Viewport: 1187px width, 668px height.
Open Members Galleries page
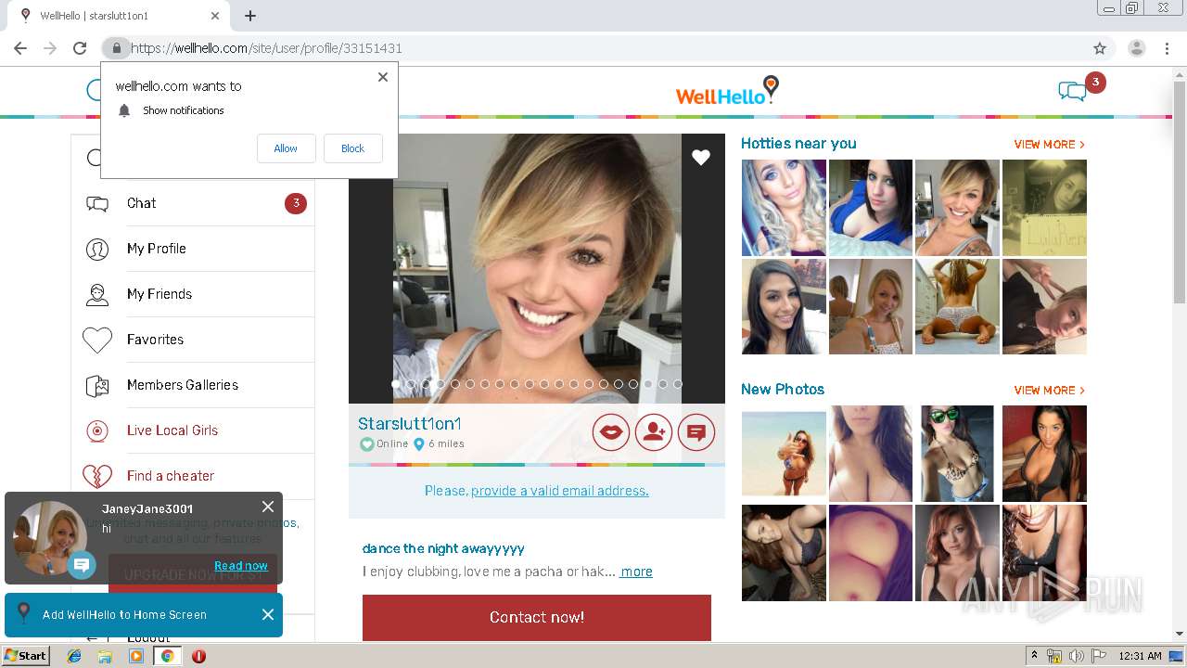coord(183,385)
